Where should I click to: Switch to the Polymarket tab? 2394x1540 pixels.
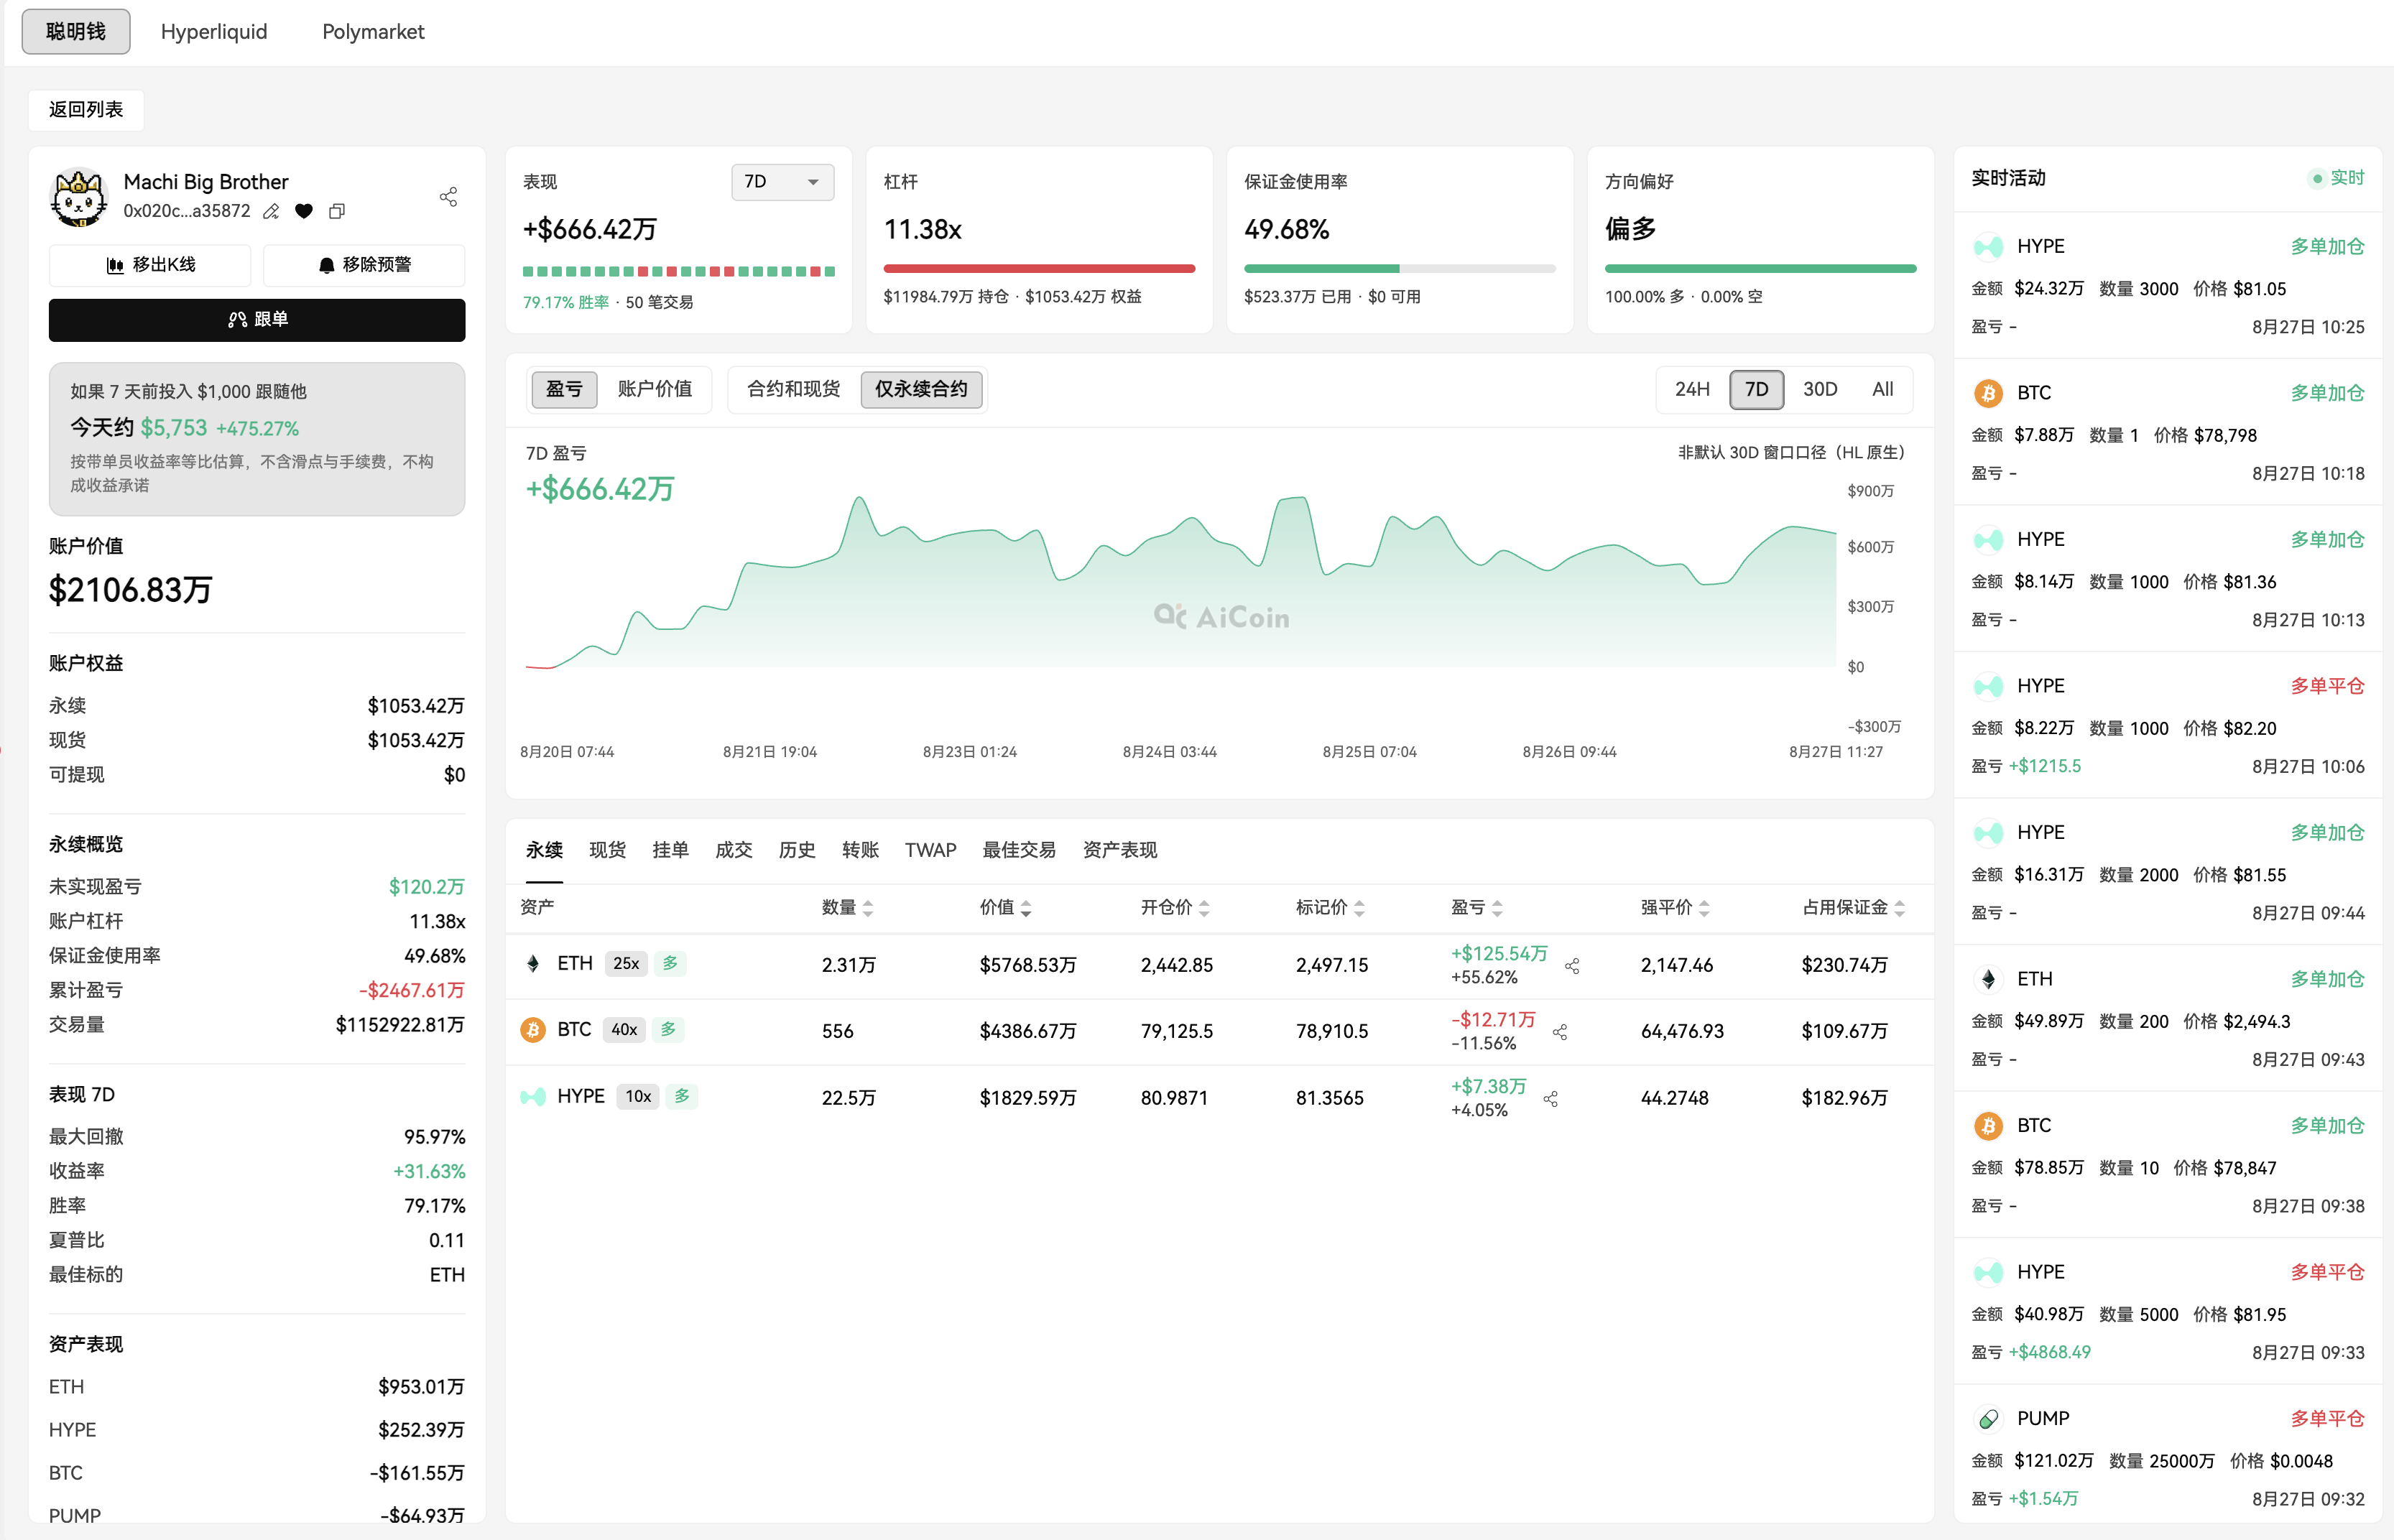[373, 32]
